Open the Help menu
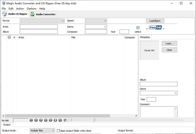196x134 pixels. coord(42,8)
